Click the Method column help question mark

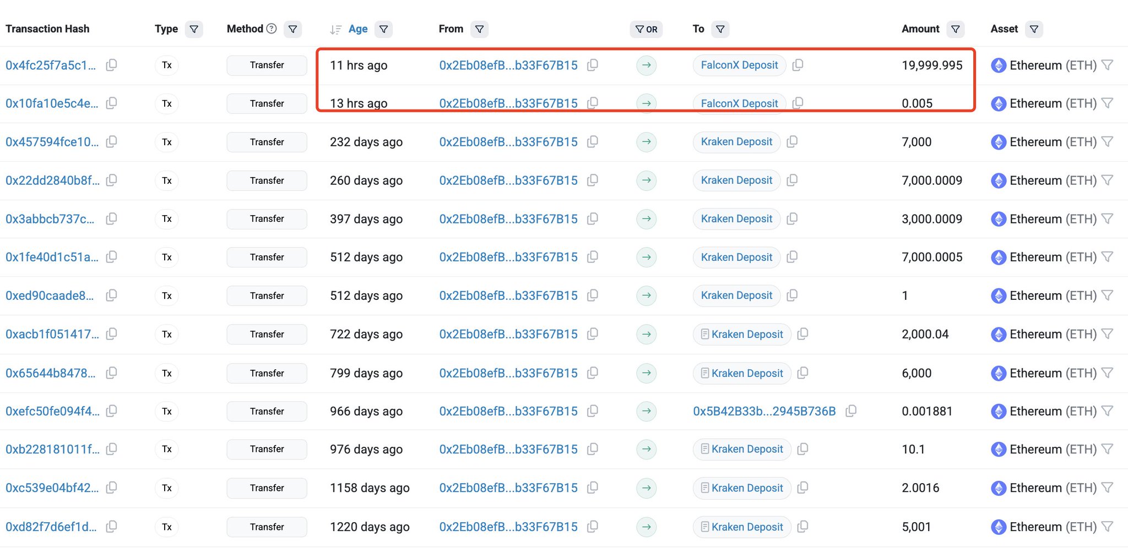point(271,29)
